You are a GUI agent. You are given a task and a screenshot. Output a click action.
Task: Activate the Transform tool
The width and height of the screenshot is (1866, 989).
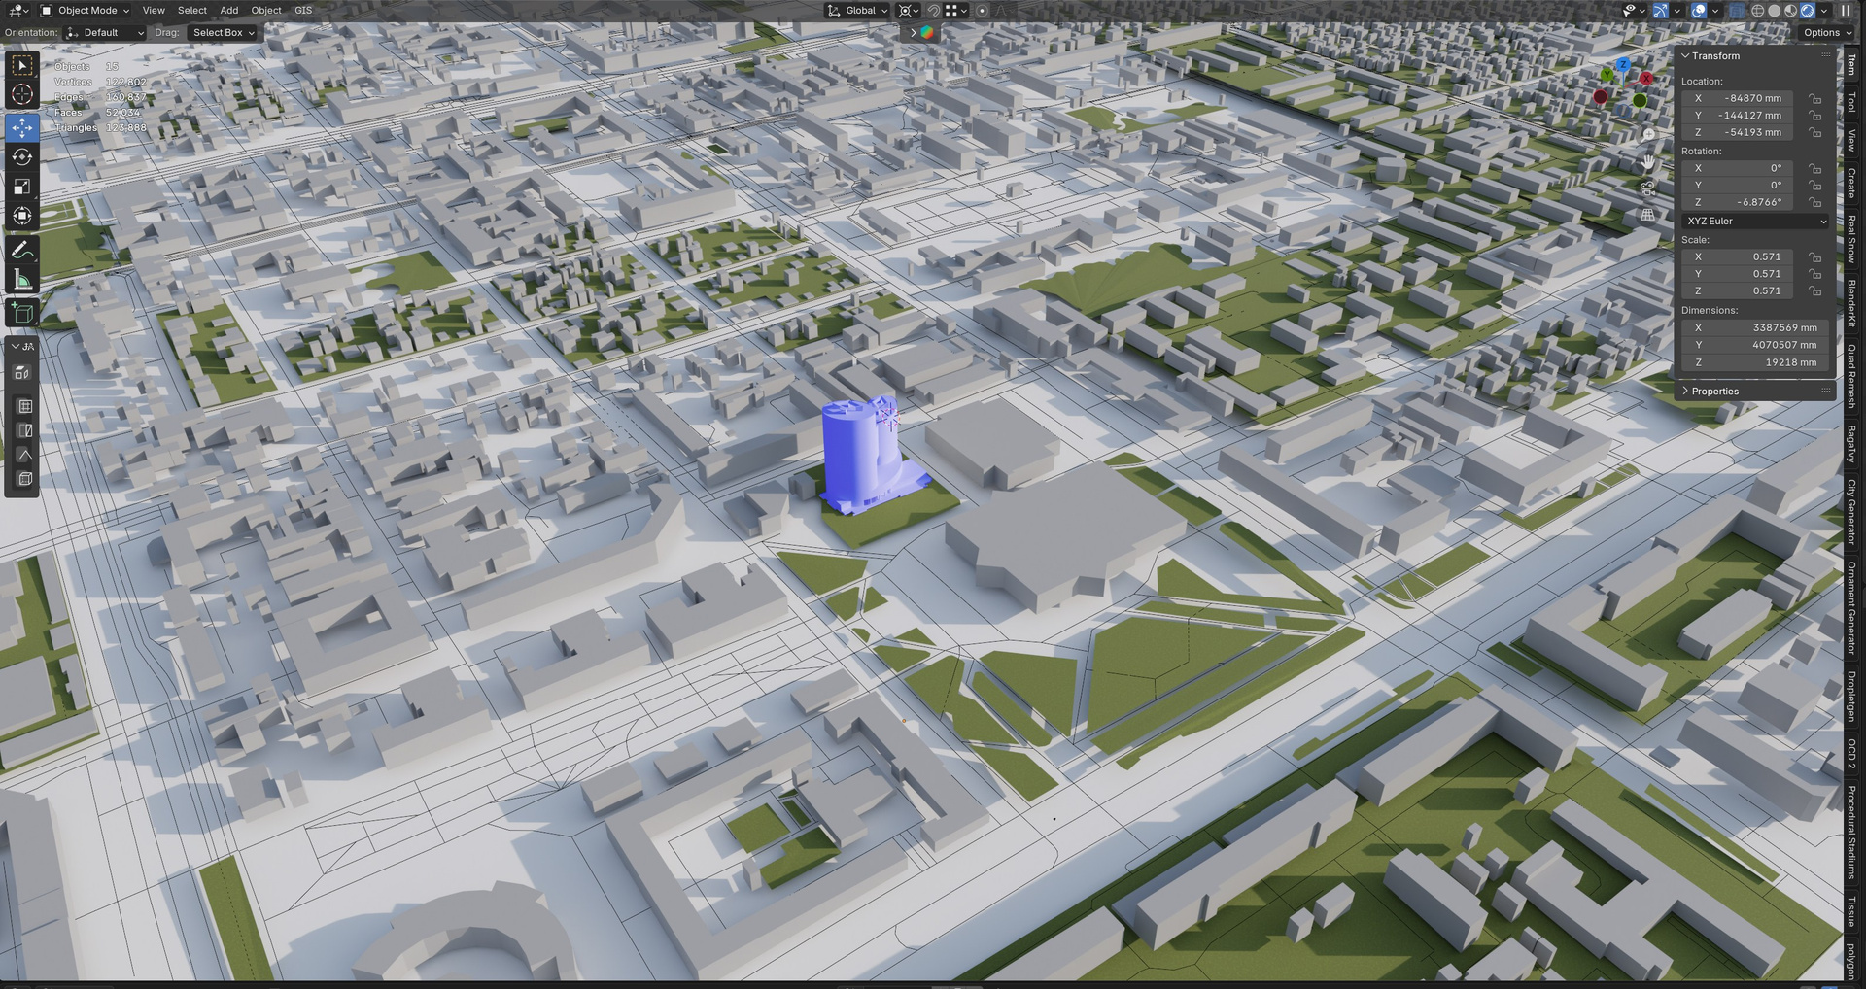22,216
